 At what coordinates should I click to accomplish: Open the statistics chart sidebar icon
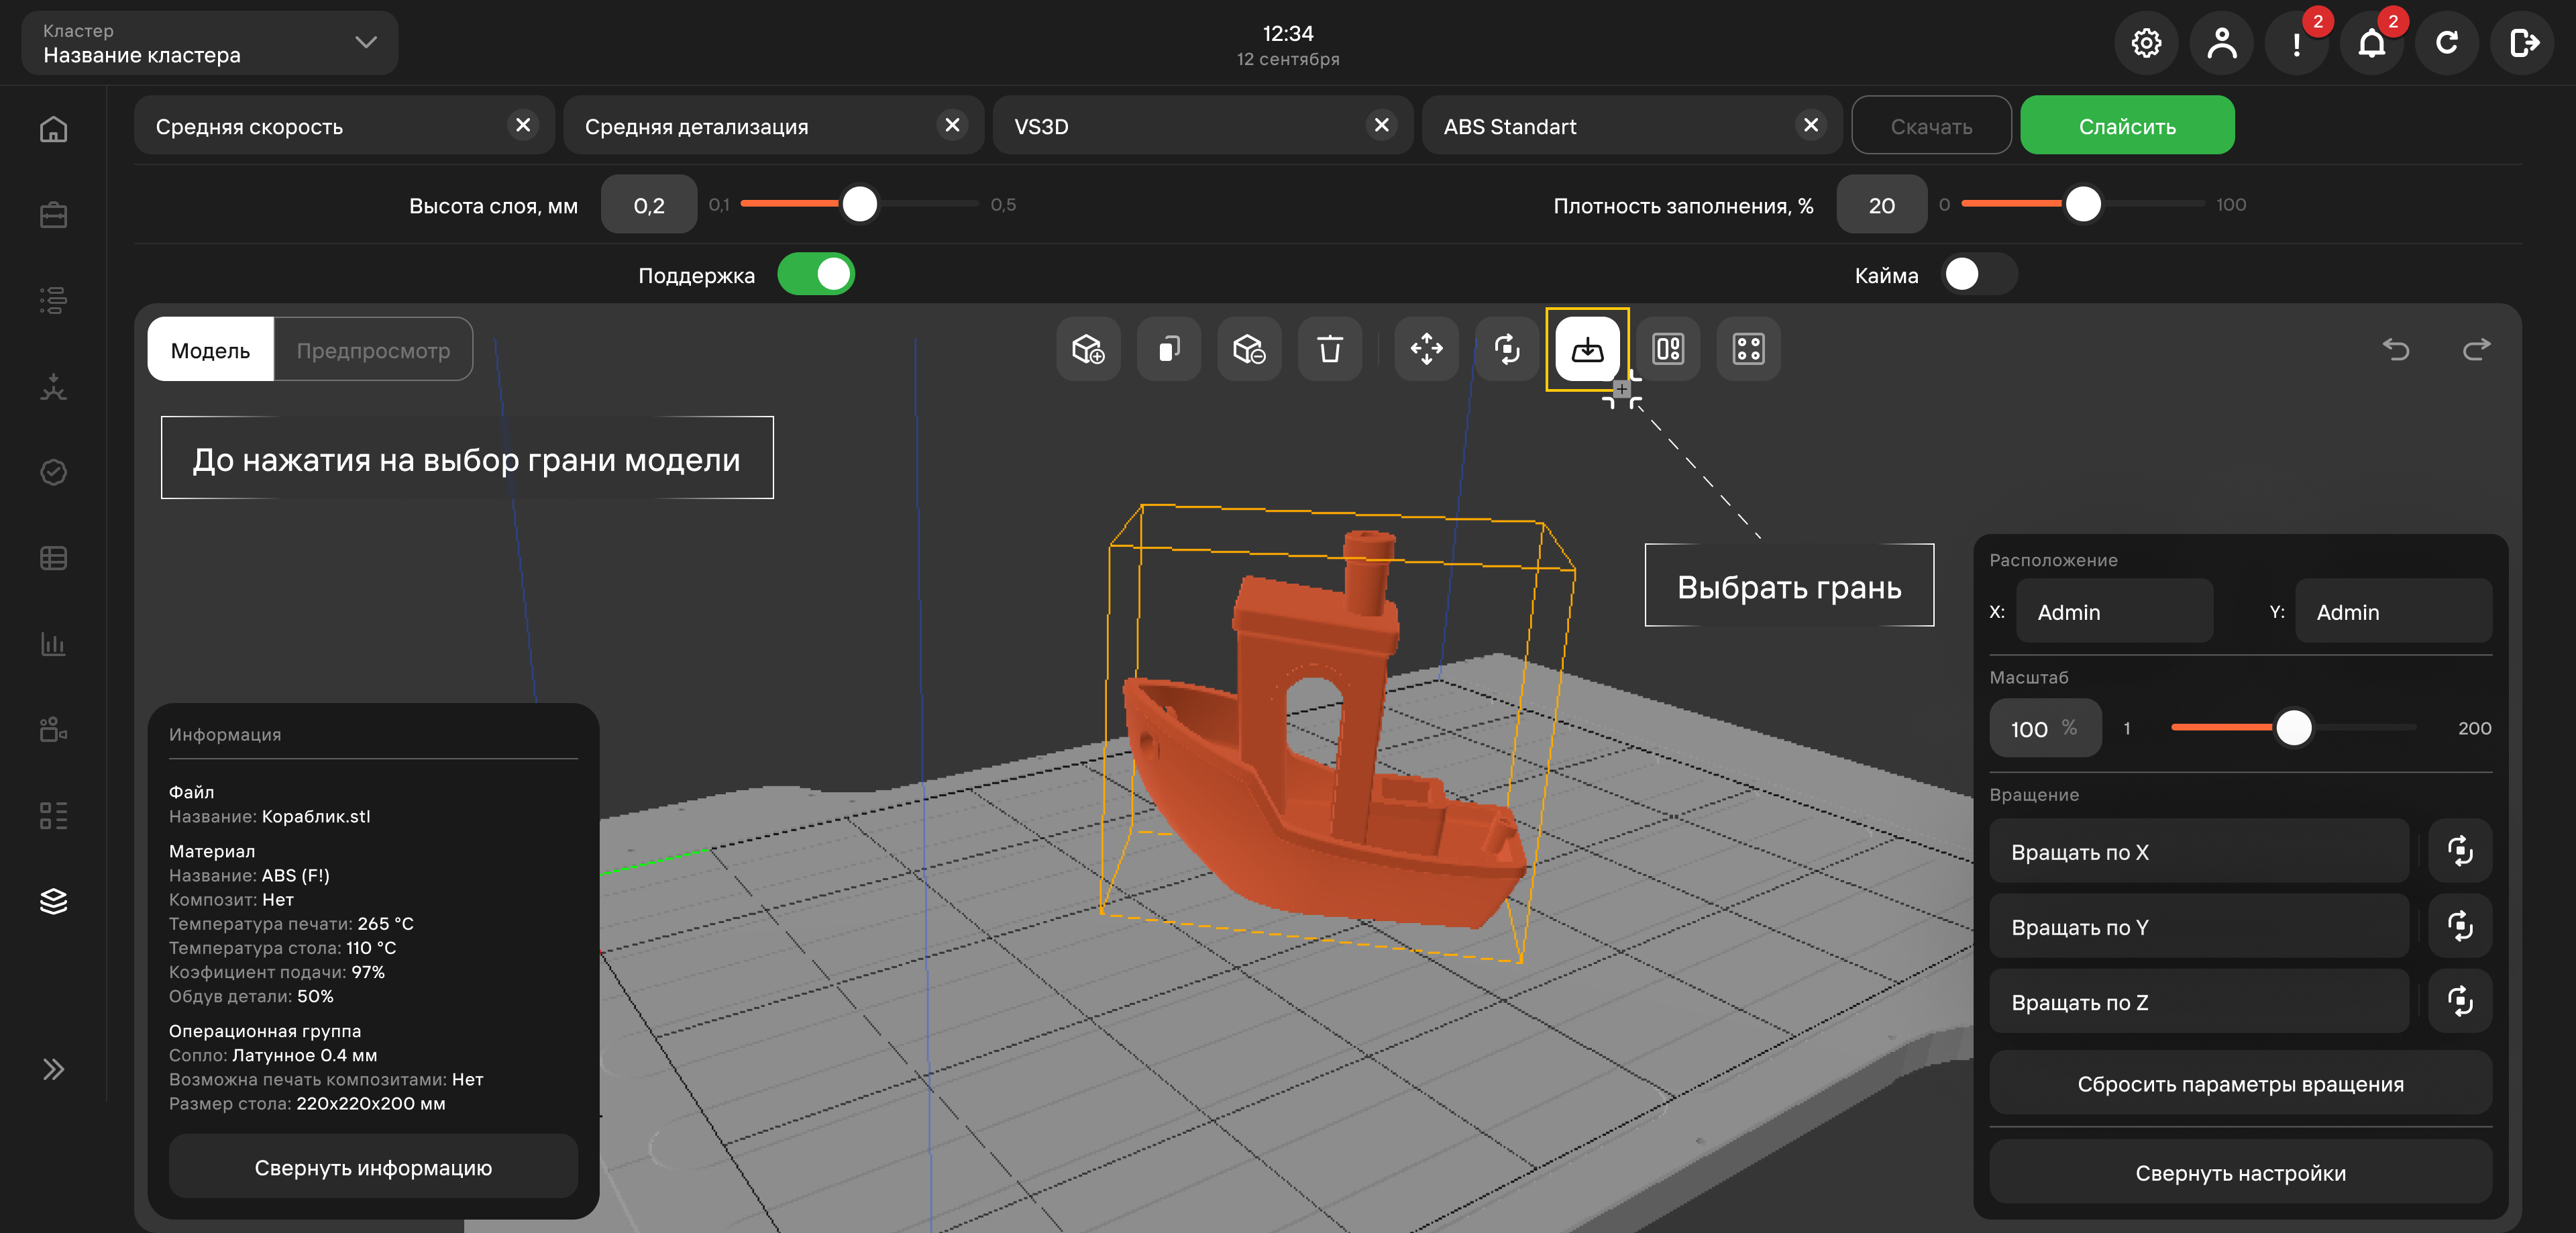(x=54, y=644)
